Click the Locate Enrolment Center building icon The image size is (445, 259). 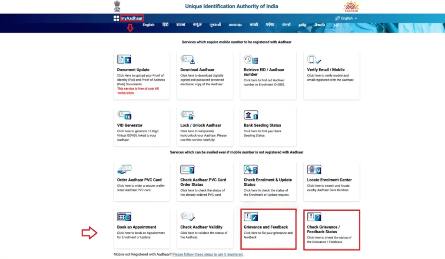pyautogui.click(x=314, y=169)
